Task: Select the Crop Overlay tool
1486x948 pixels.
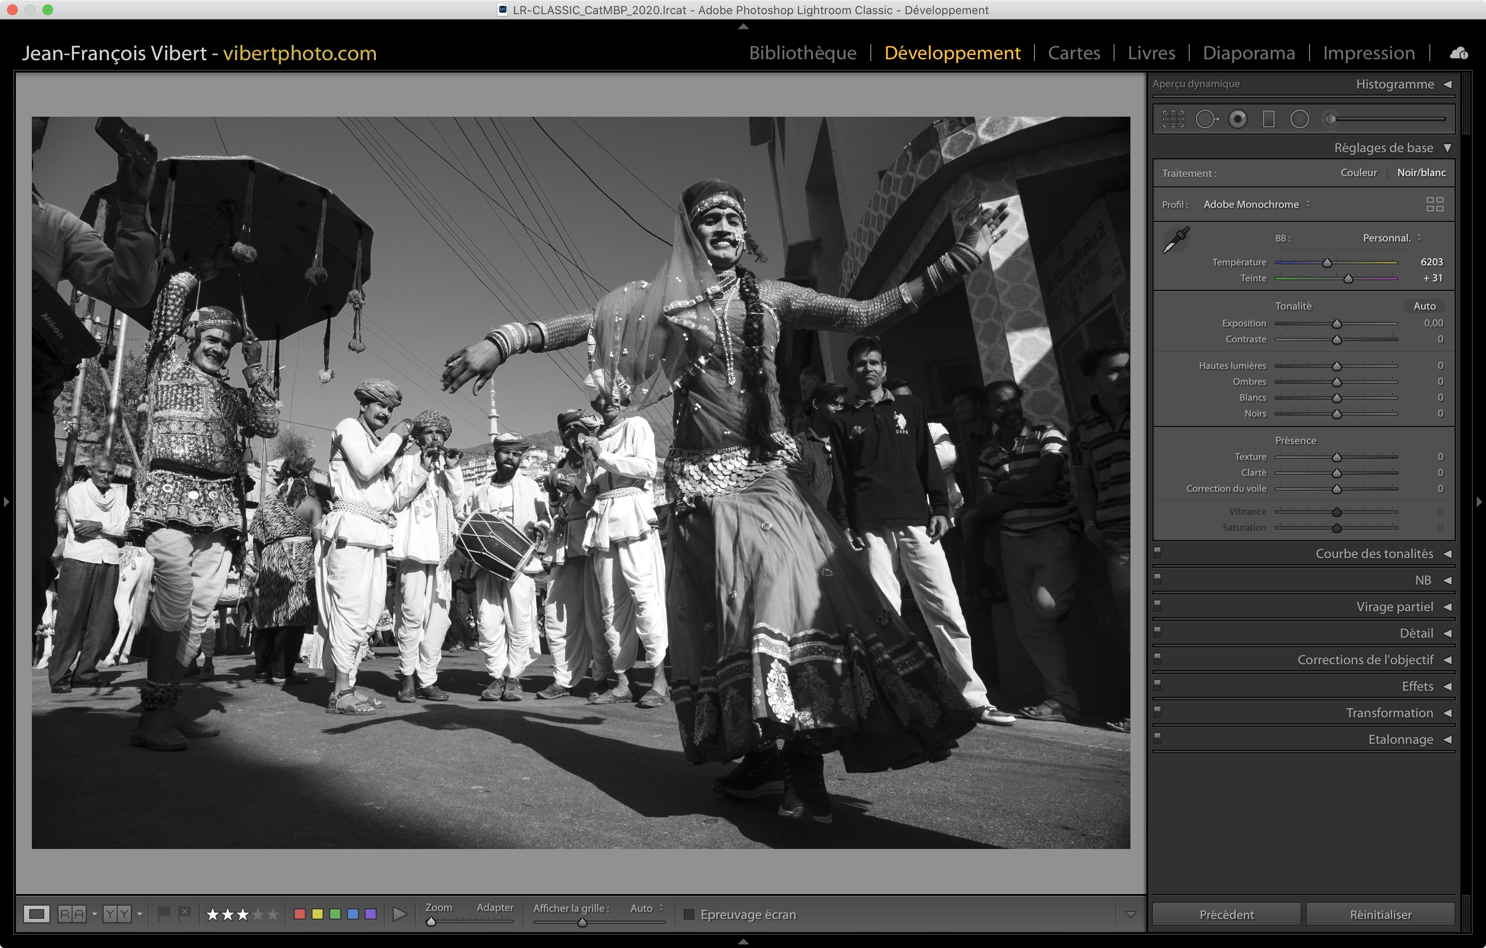Action: coord(1173,119)
